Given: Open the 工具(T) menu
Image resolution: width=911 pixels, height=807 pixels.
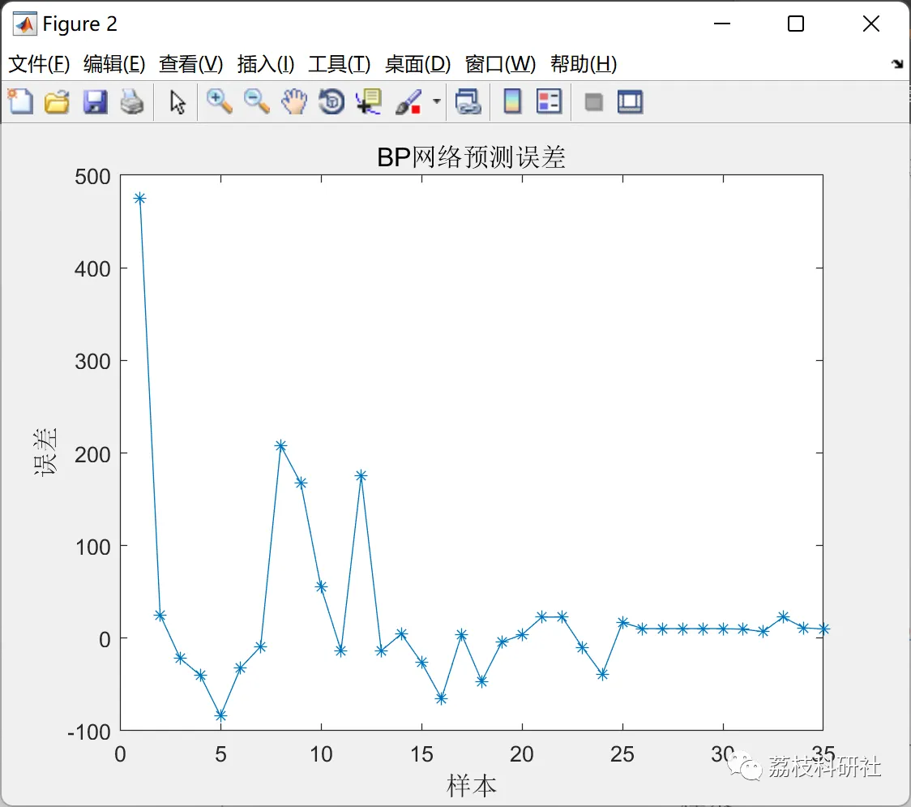Looking at the screenshot, I should tap(340, 64).
